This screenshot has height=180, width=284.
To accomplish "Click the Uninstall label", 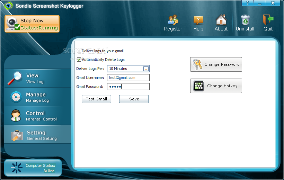I will [x=245, y=29].
